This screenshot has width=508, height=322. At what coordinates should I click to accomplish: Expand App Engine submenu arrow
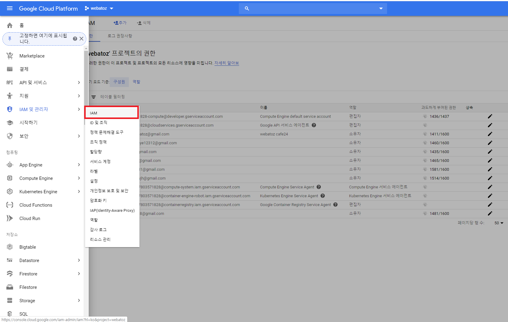(79, 165)
